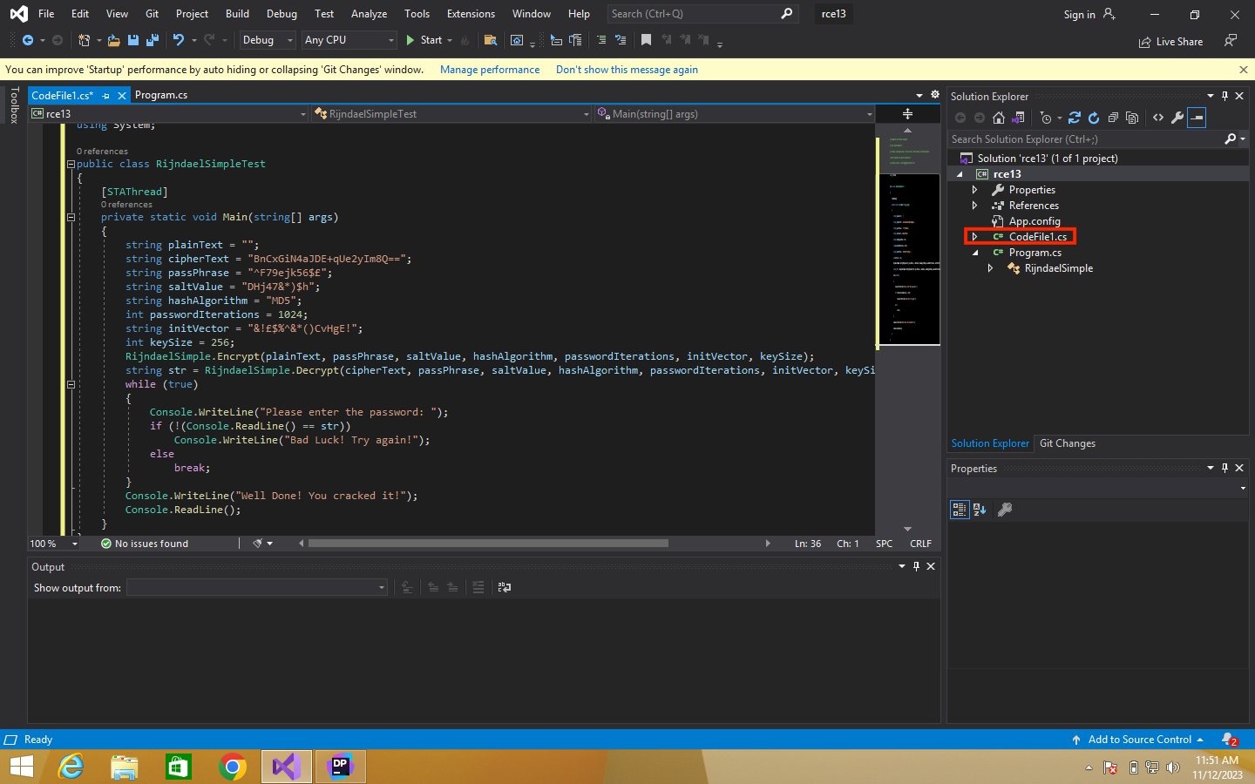Open the Extensions menu
This screenshot has width=1255, height=784.
pyautogui.click(x=471, y=14)
